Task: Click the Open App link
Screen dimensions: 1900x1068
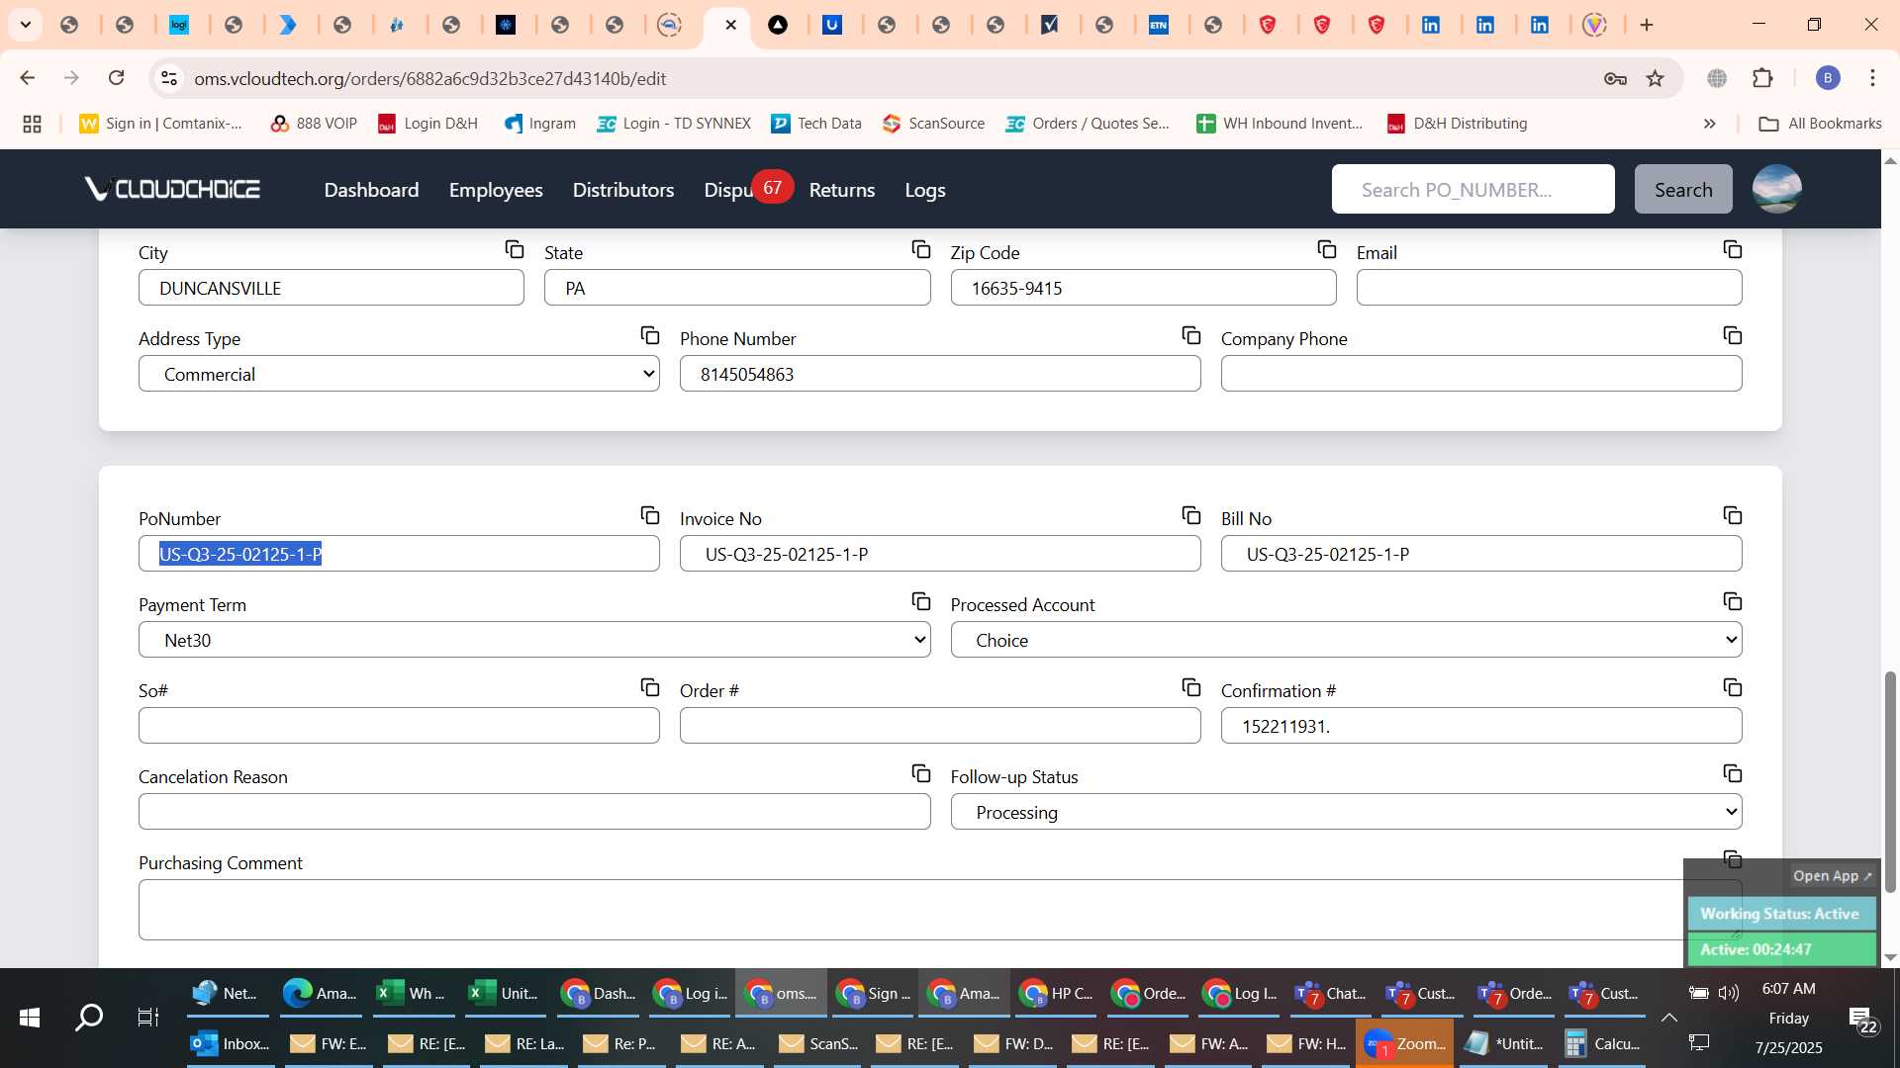Action: (x=1832, y=876)
